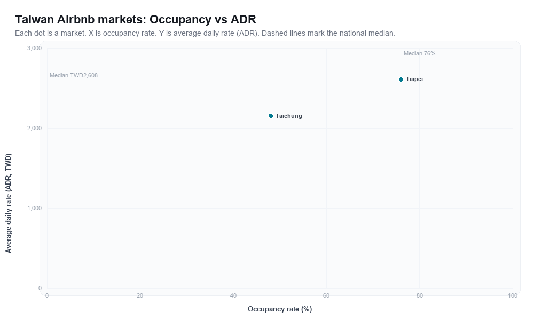
Task: Click the 40 x-axis tick label
Action: (233, 295)
